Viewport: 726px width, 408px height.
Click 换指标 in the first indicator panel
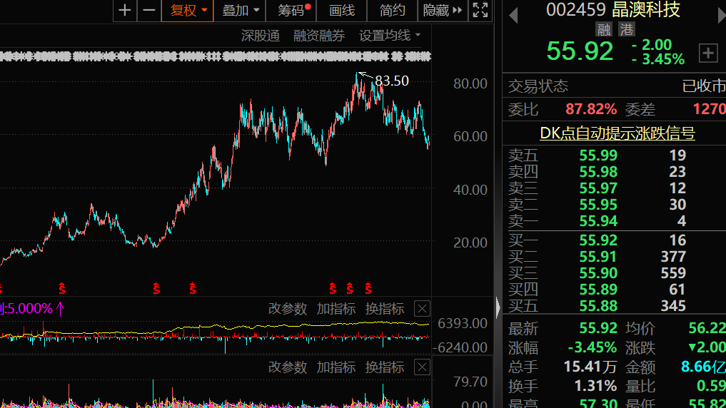point(384,309)
